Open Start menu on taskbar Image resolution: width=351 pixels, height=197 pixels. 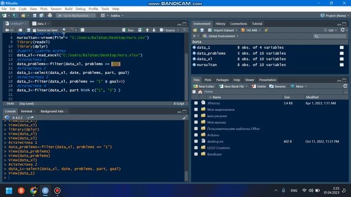point(9,190)
